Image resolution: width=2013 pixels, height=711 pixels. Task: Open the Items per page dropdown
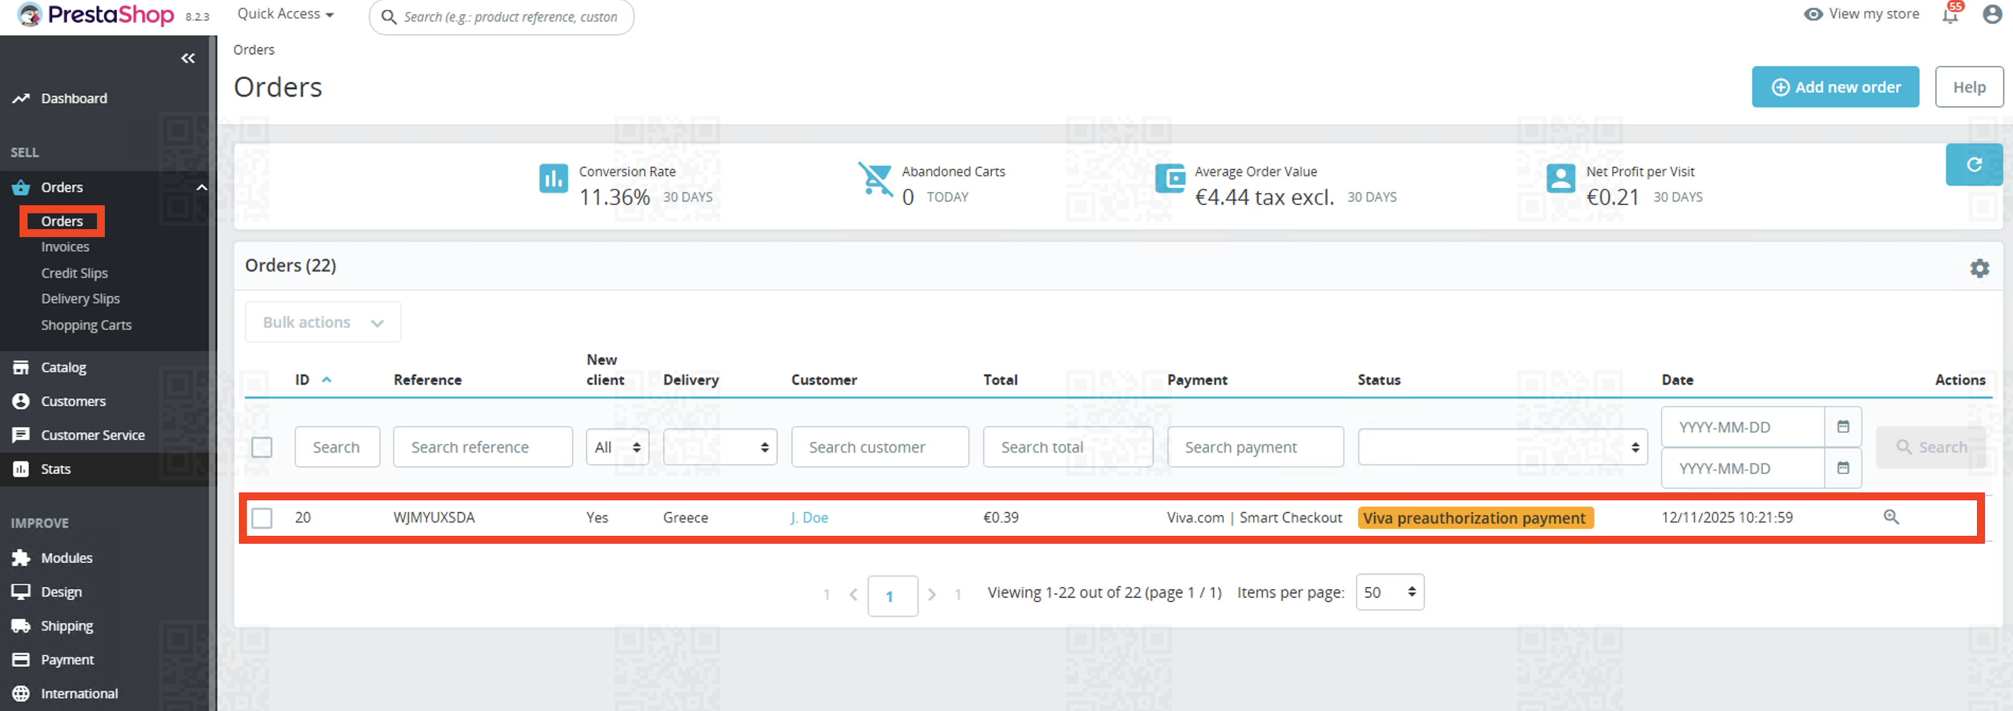1389,592
